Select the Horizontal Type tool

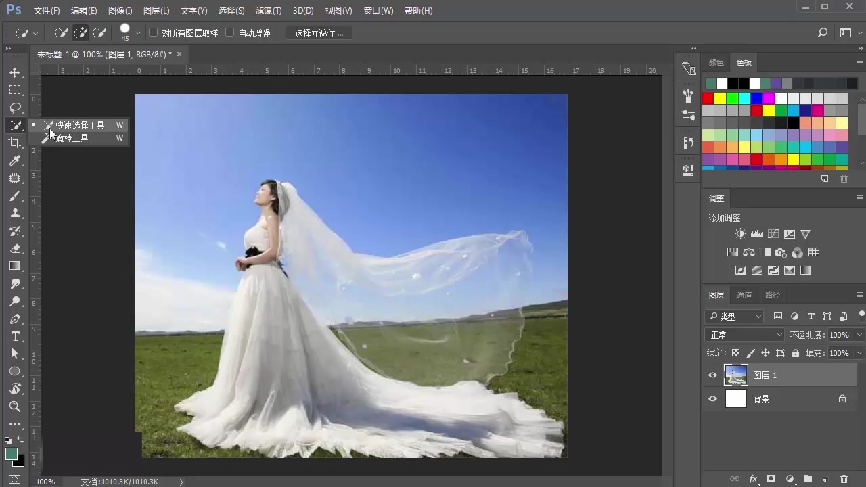(x=15, y=336)
